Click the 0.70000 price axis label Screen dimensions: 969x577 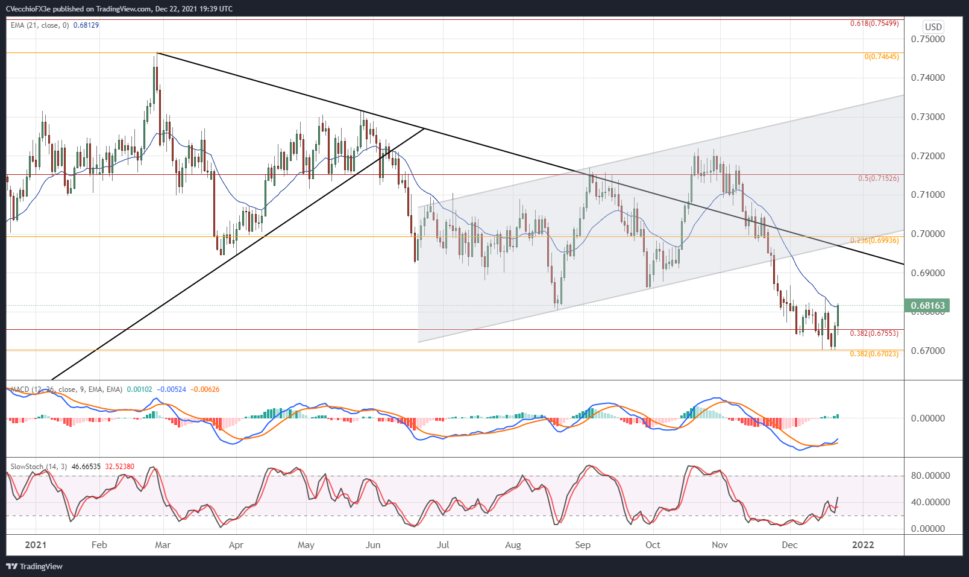coord(927,234)
